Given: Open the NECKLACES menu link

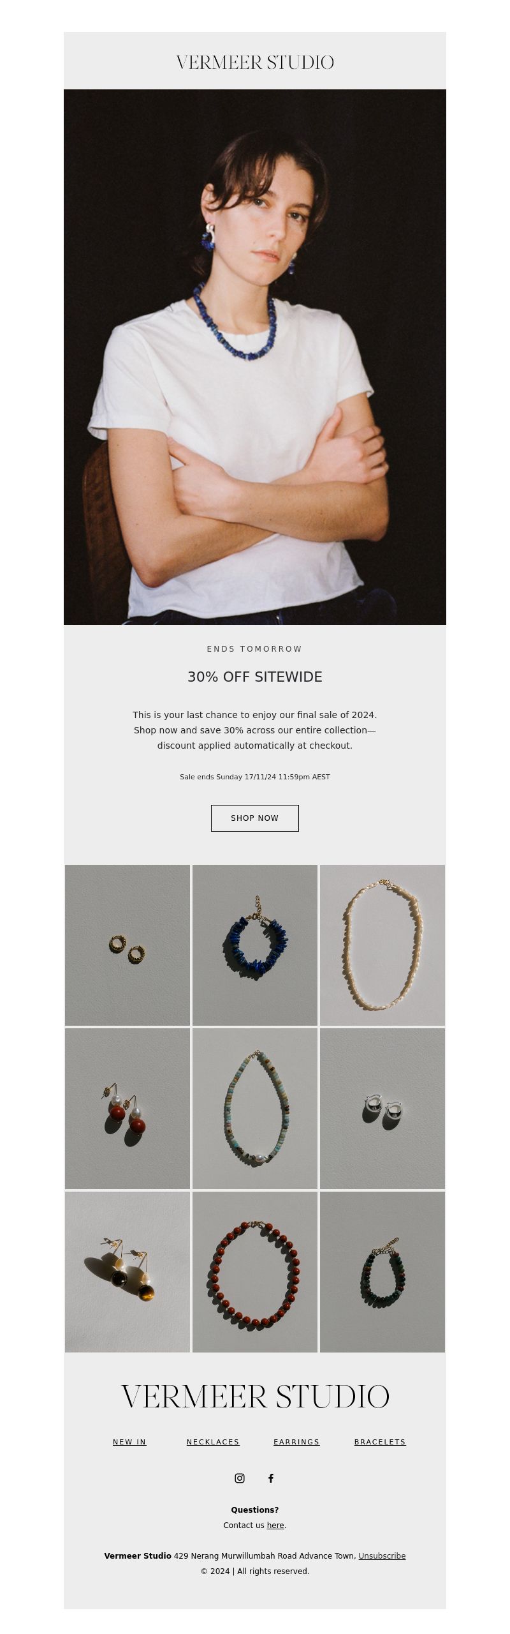Looking at the screenshot, I should [x=213, y=1441].
